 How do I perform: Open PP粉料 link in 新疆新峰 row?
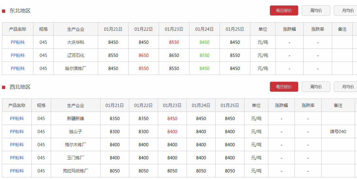click(x=17, y=119)
